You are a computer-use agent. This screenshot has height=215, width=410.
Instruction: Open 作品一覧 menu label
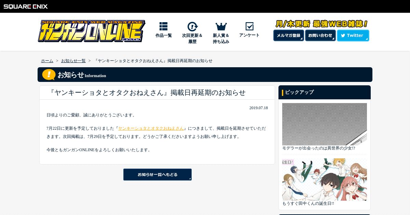coord(164,35)
